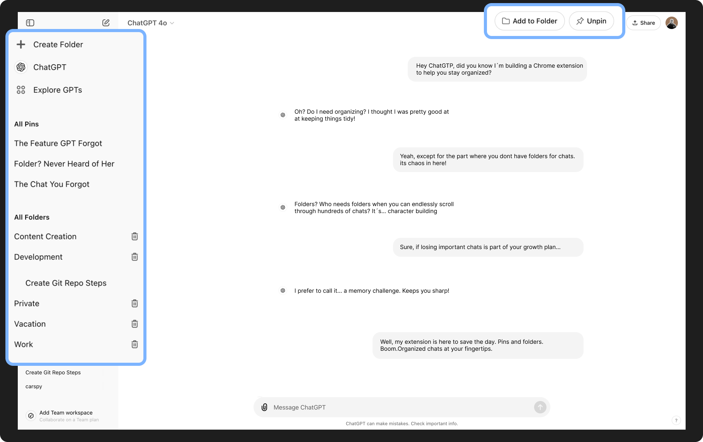Delete the Development folder
The height and width of the screenshot is (442, 703).
tap(134, 257)
